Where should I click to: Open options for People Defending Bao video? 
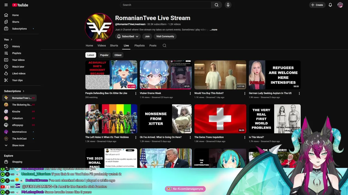(136, 93)
